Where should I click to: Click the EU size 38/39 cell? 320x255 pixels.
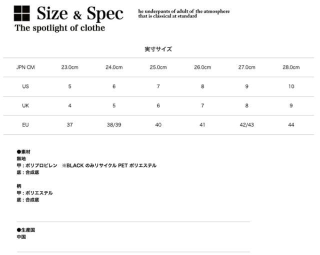click(114, 124)
